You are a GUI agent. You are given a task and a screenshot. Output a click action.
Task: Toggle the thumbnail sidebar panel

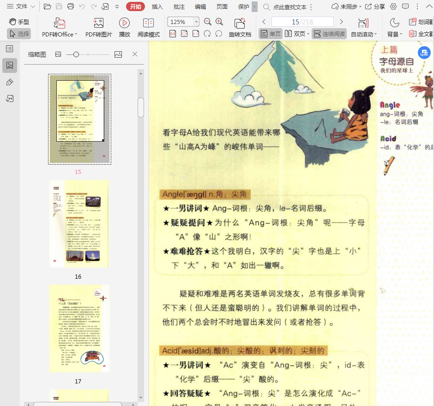point(10,66)
